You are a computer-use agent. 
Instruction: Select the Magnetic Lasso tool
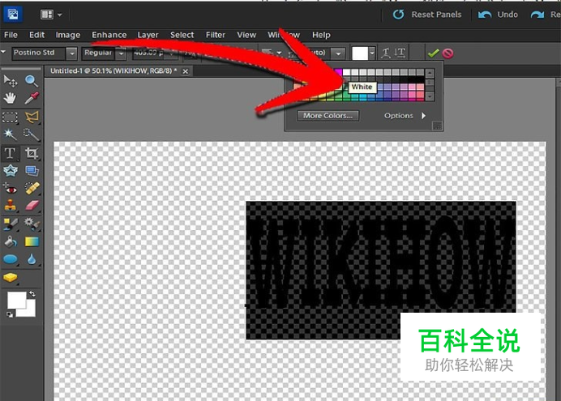pyautogui.click(x=32, y=117)
